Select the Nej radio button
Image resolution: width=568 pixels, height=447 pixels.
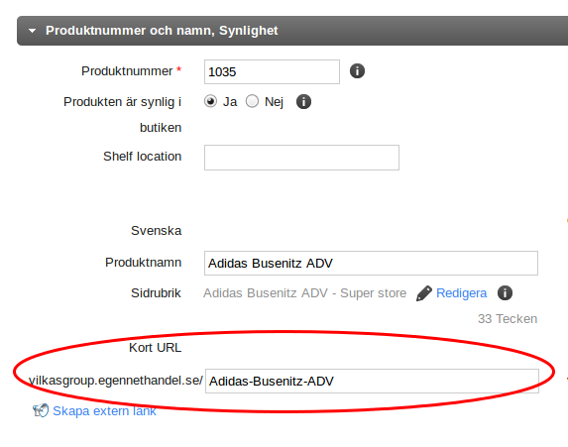tap(252, 101)
